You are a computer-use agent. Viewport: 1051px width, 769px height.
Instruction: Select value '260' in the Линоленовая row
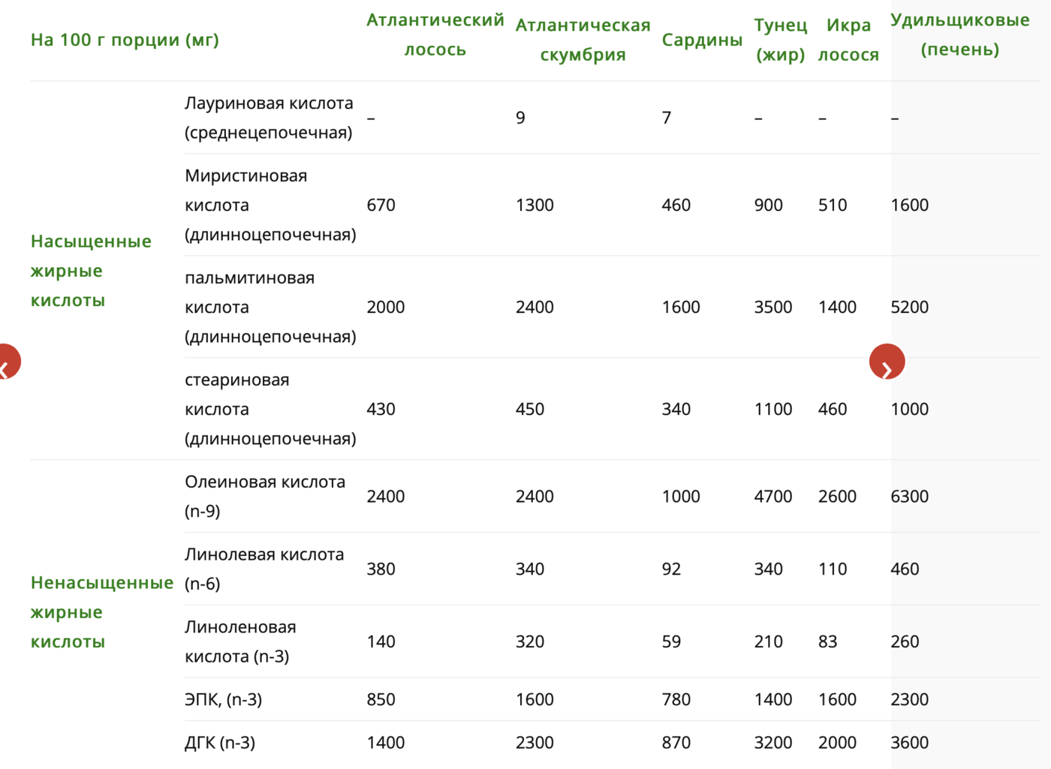pos(905,641)
